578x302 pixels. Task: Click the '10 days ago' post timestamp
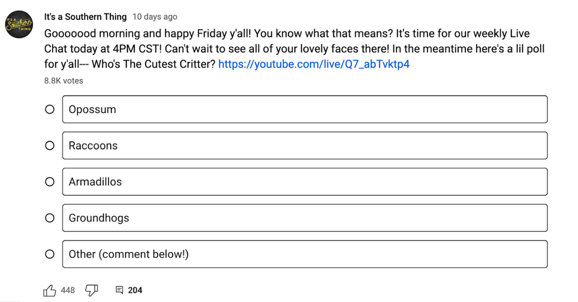pos(155,17)
